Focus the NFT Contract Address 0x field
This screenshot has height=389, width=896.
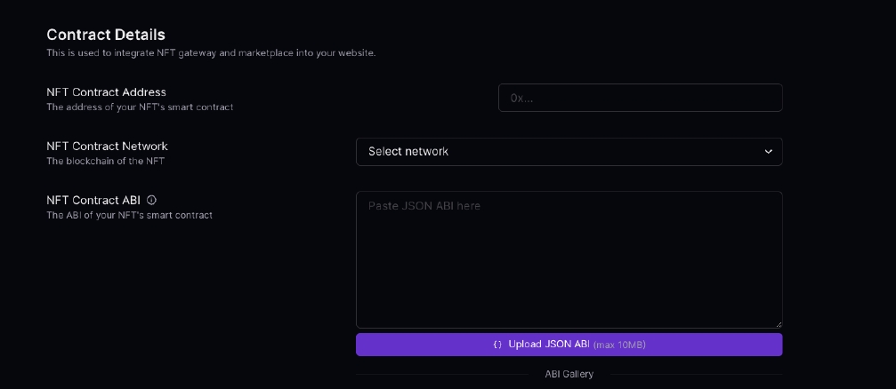[x=640, y=98]
